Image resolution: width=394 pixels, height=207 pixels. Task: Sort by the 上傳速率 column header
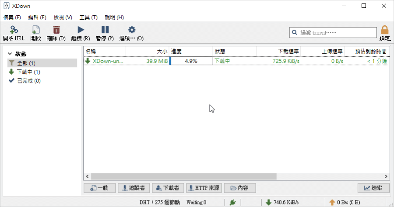pyautogui.click(x=322, y=52)
